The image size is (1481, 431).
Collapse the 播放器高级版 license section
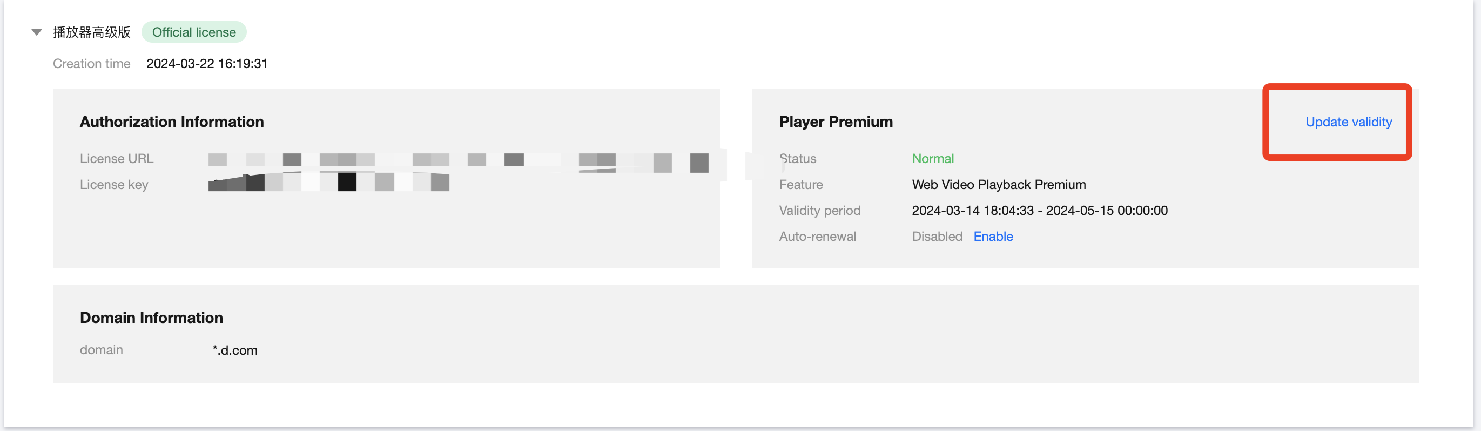[37, 32]
